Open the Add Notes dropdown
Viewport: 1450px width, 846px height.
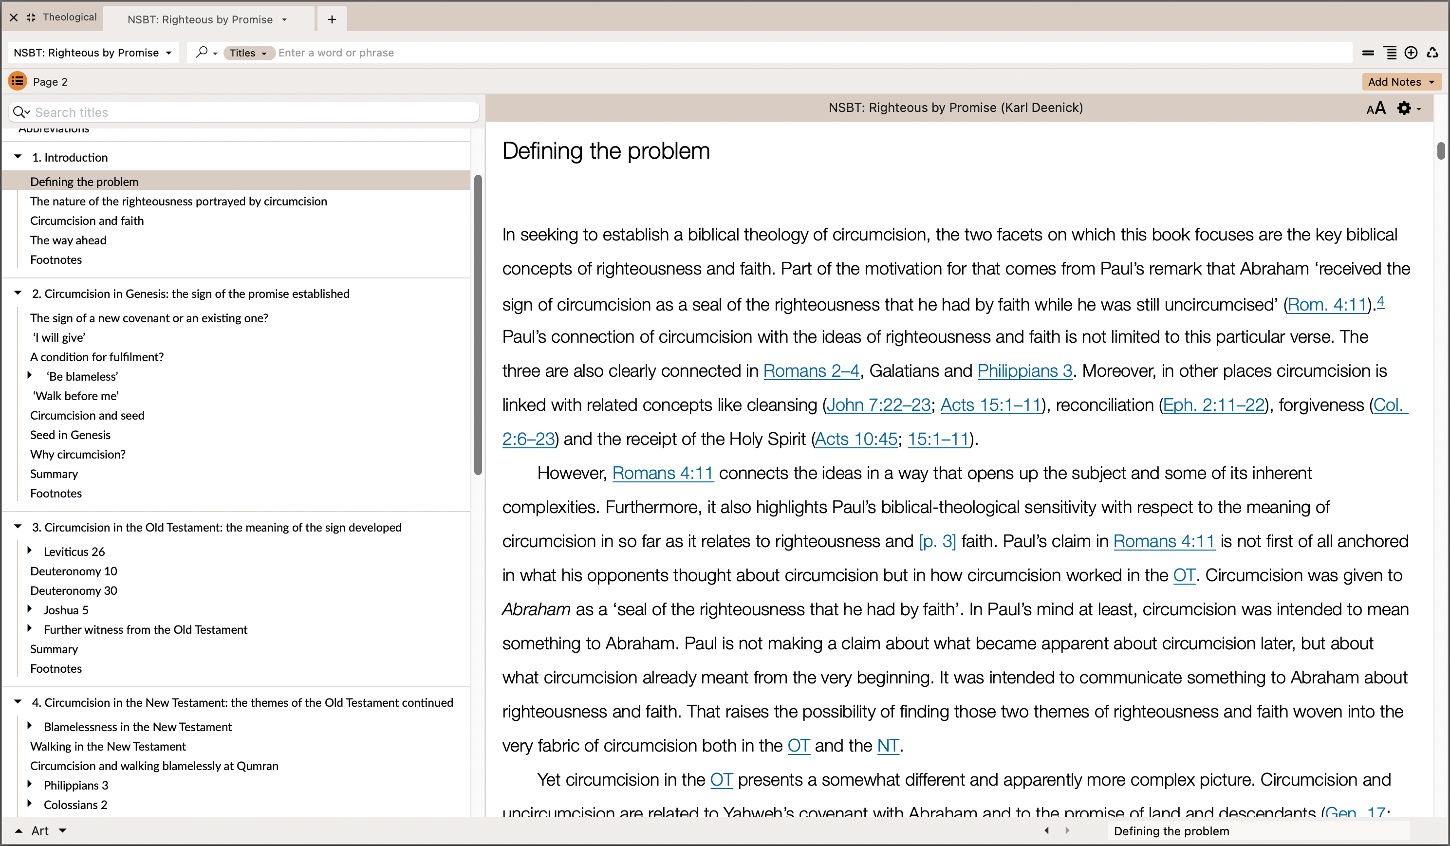tap(1431, 82)
